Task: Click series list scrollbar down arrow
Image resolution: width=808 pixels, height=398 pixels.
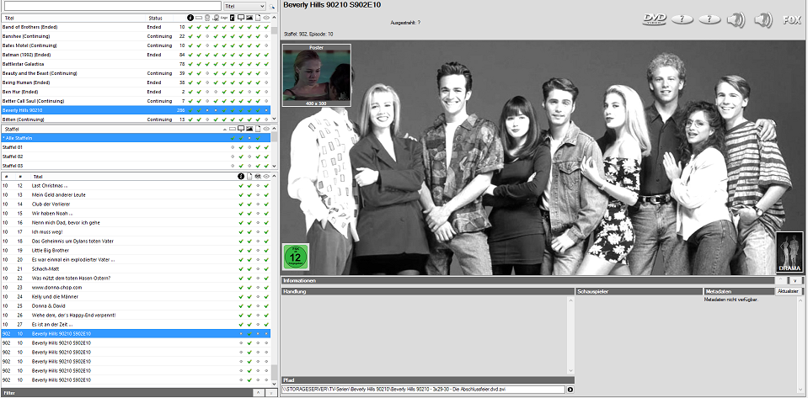Action: (274, 119)
